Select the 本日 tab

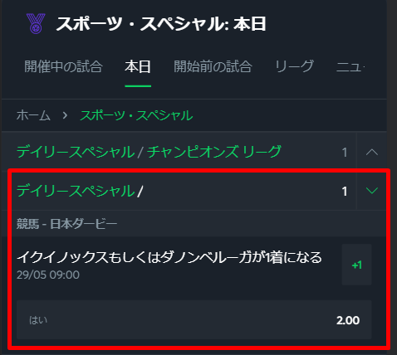coord(138,66)
